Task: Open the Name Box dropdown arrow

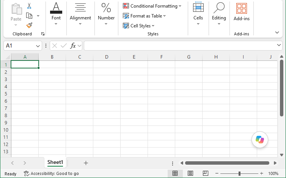Action: pos(38,46)
